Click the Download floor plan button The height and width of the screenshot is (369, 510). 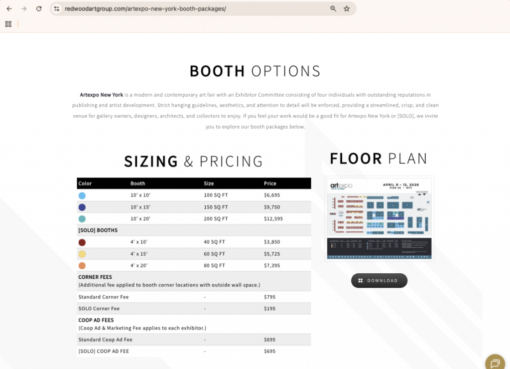pyautogui.click(x=379, y=280)
